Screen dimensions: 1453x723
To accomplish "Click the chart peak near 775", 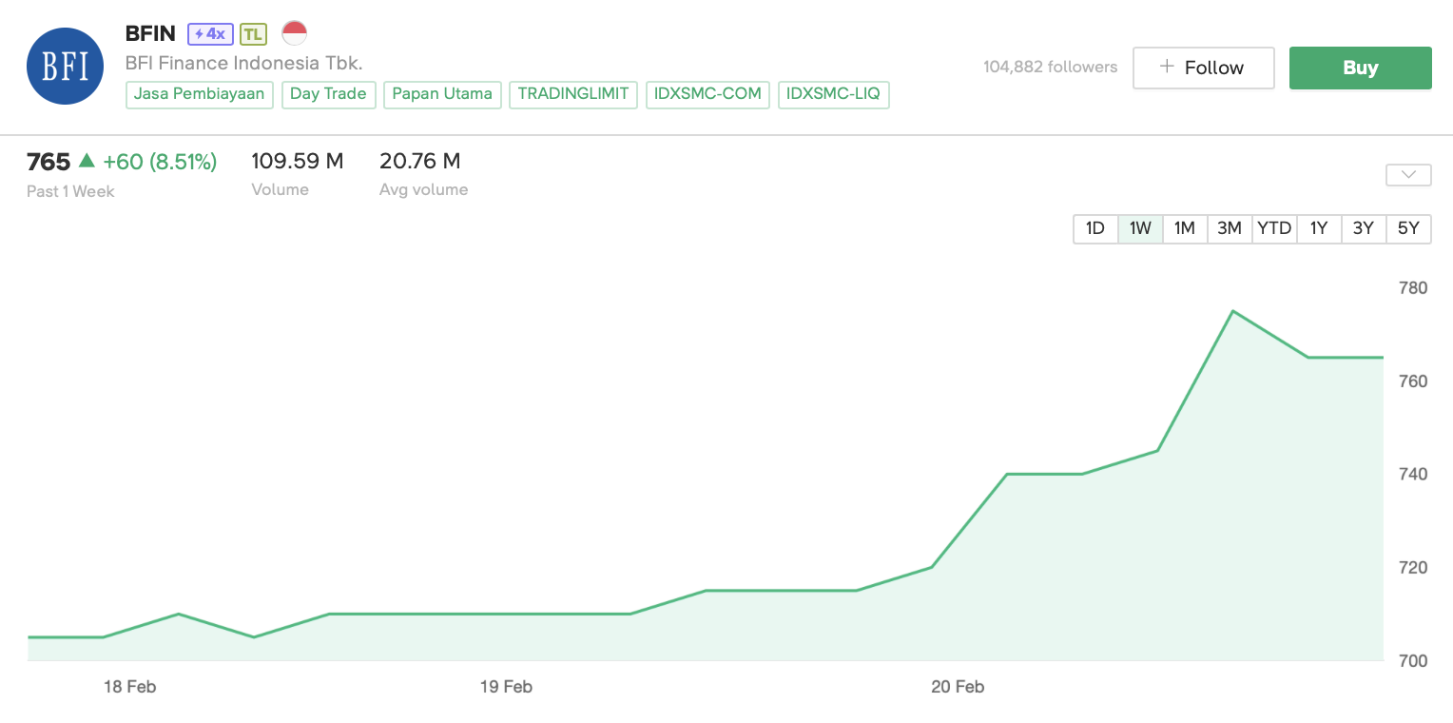I will point(1232,311).
